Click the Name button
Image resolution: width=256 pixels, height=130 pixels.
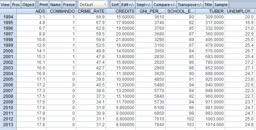click(56, 5)
